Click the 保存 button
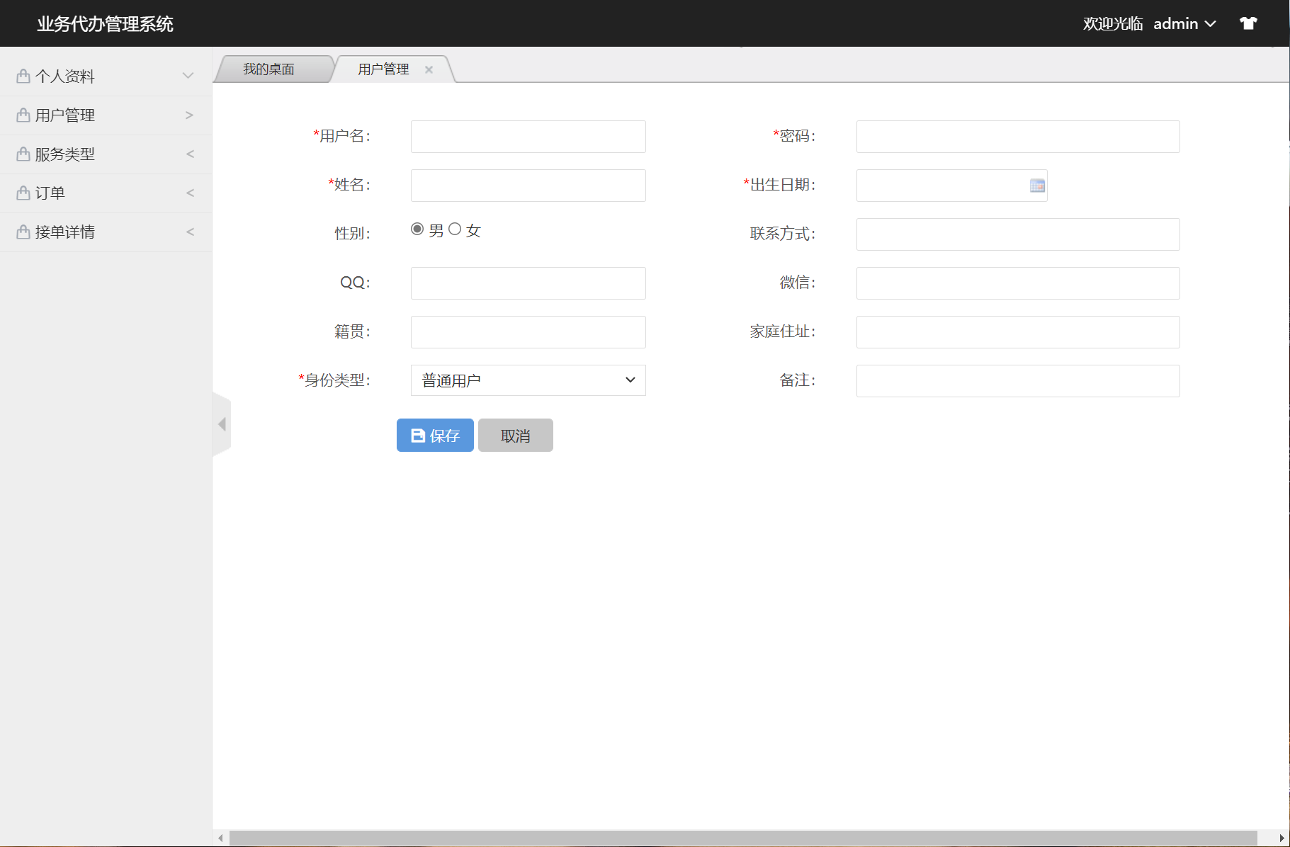This screenshot has width=1290, height=847. point(435,435)
